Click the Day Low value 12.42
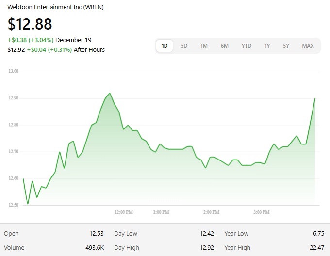This screenshot has width=330, height=256. point(207,234)
